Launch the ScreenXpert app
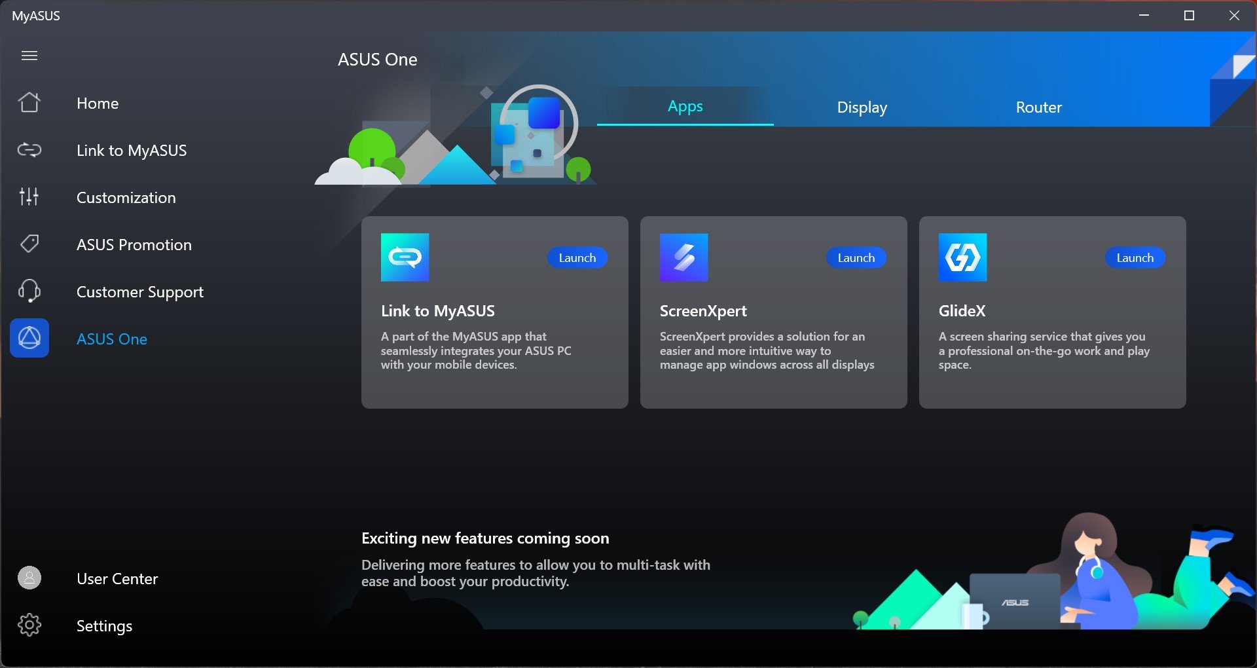 (856, 257)
